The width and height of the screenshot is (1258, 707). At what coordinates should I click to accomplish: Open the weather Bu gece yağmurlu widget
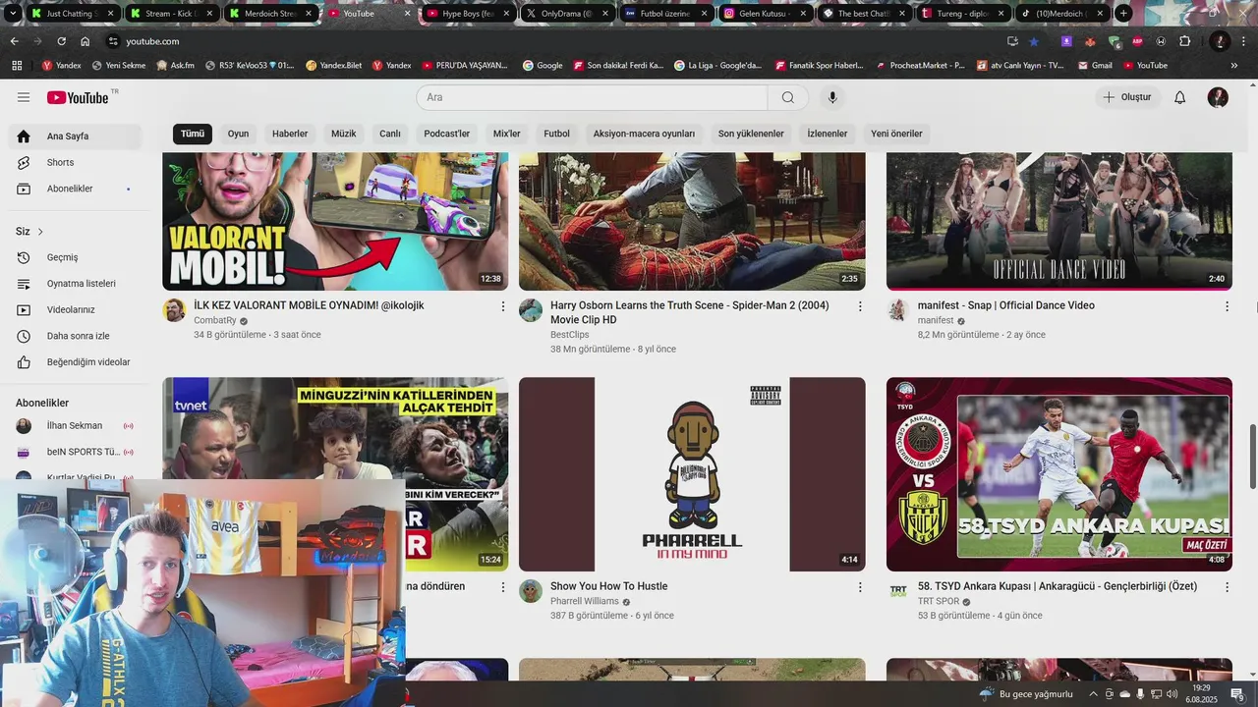click(1024, 694)
